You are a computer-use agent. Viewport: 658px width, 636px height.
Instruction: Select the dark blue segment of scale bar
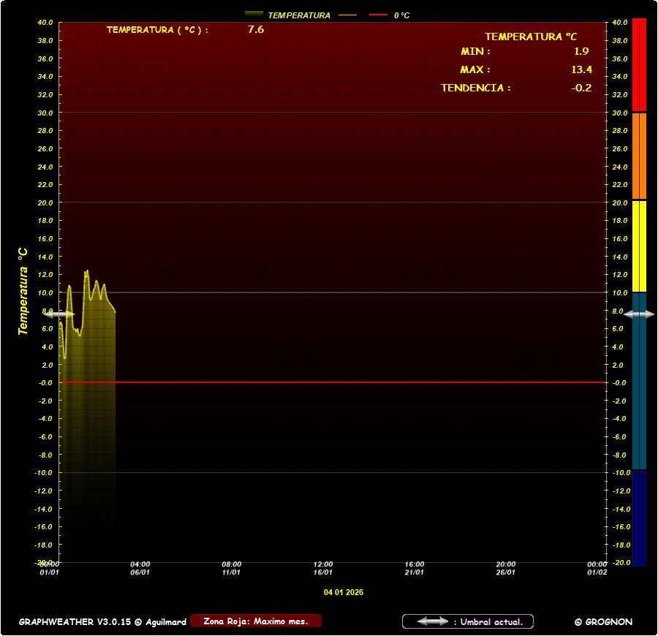pos(640,518)
